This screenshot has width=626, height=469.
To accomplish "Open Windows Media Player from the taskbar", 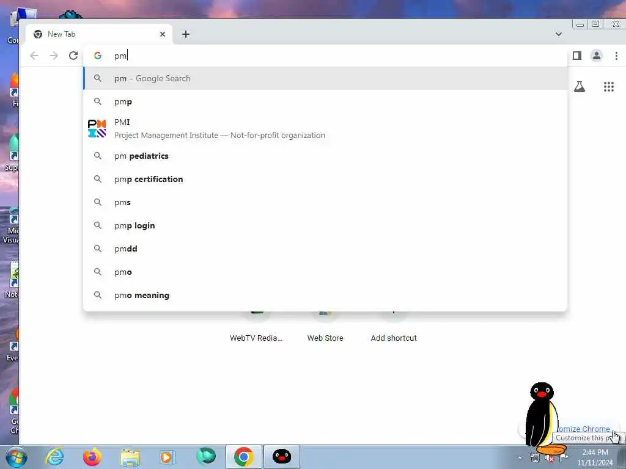I will click(167, 457).
